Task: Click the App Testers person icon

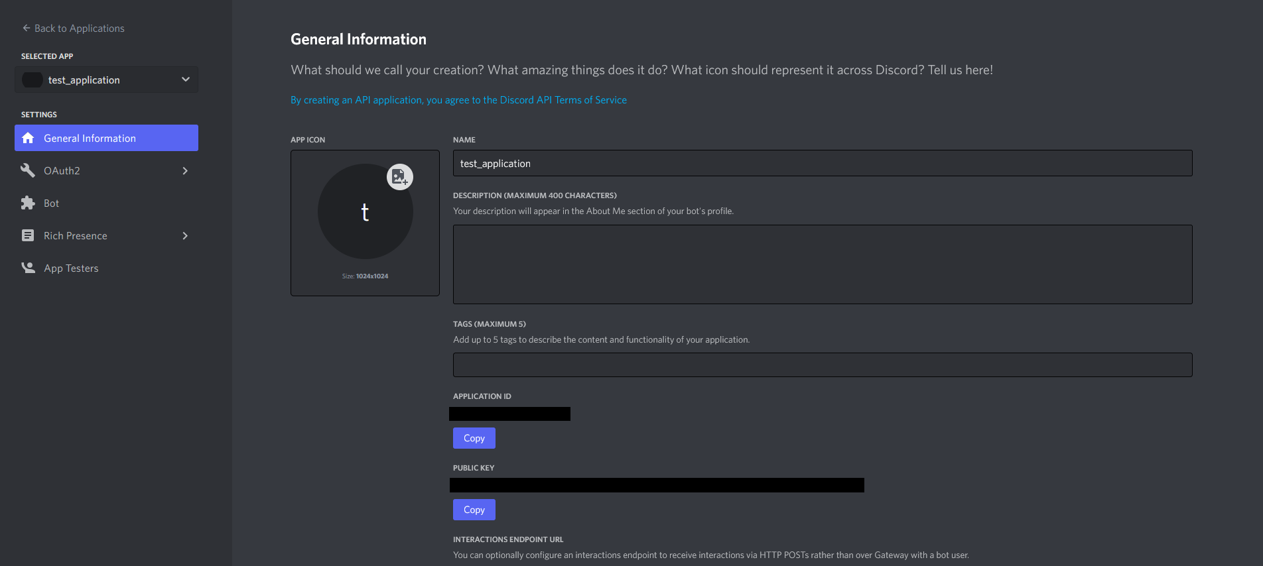Action: (x=28, y=268)
